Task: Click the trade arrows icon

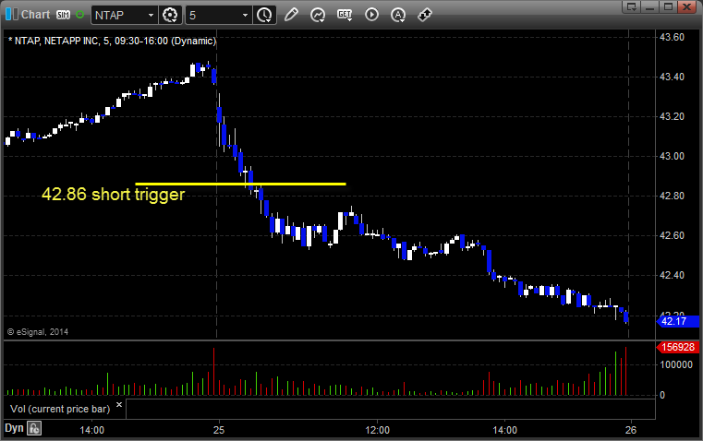Action: 425,15
